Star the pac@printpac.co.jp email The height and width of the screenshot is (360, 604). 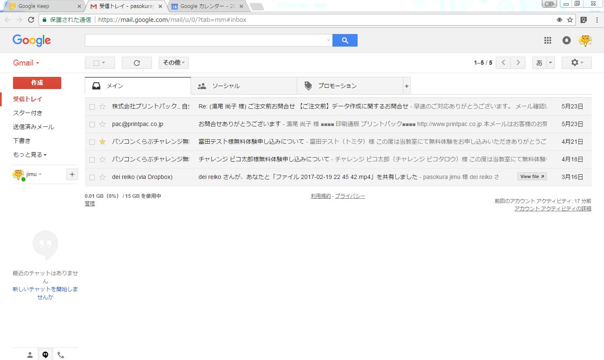(x=102, y=124)
